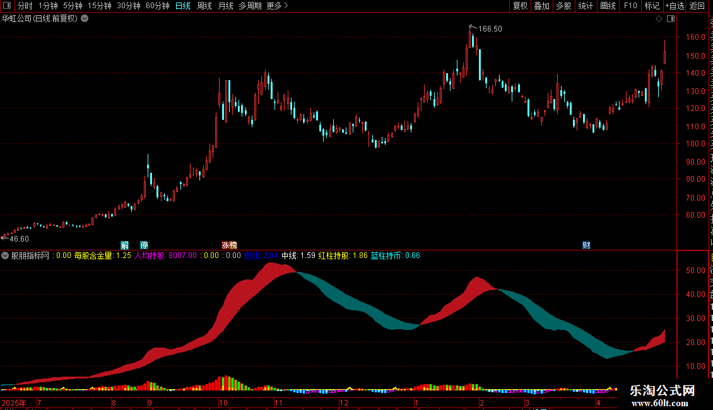713x410 pixels.
Task: Click the 46.60 low price label
Action: point(19,238)
